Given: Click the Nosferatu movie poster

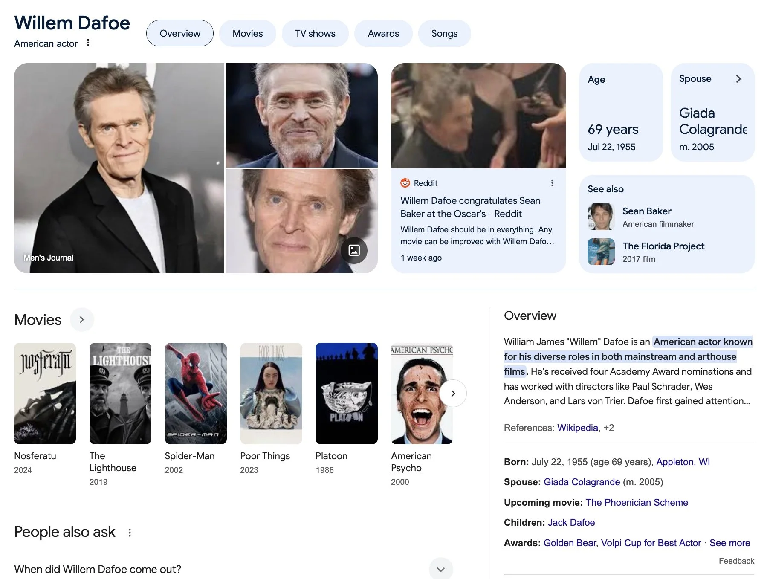Looking at the screenshot, I should (45, 394).
